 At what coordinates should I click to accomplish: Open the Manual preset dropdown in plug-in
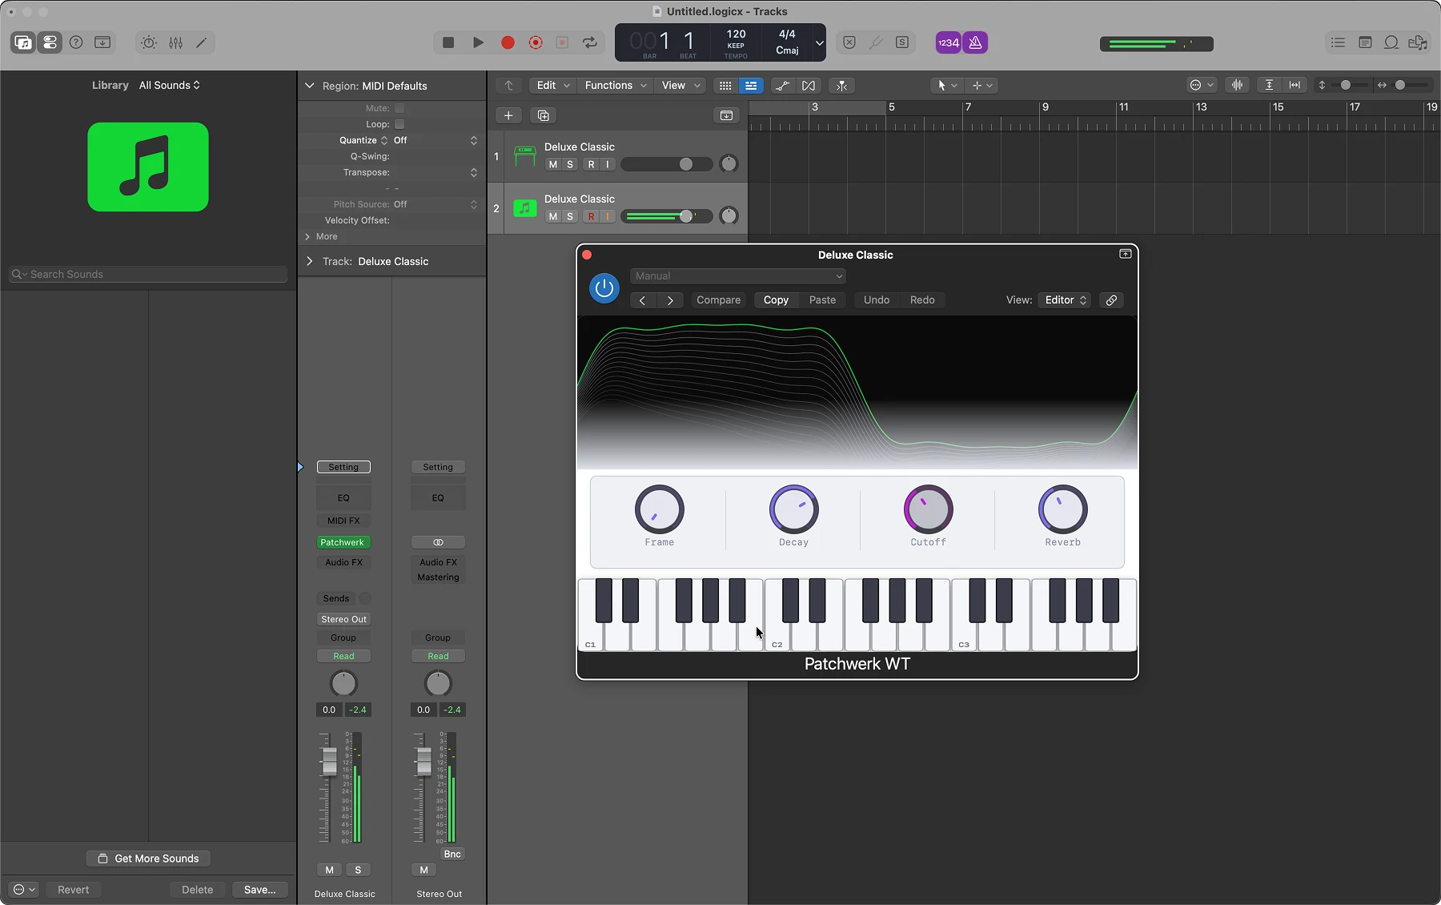[737, 276]
